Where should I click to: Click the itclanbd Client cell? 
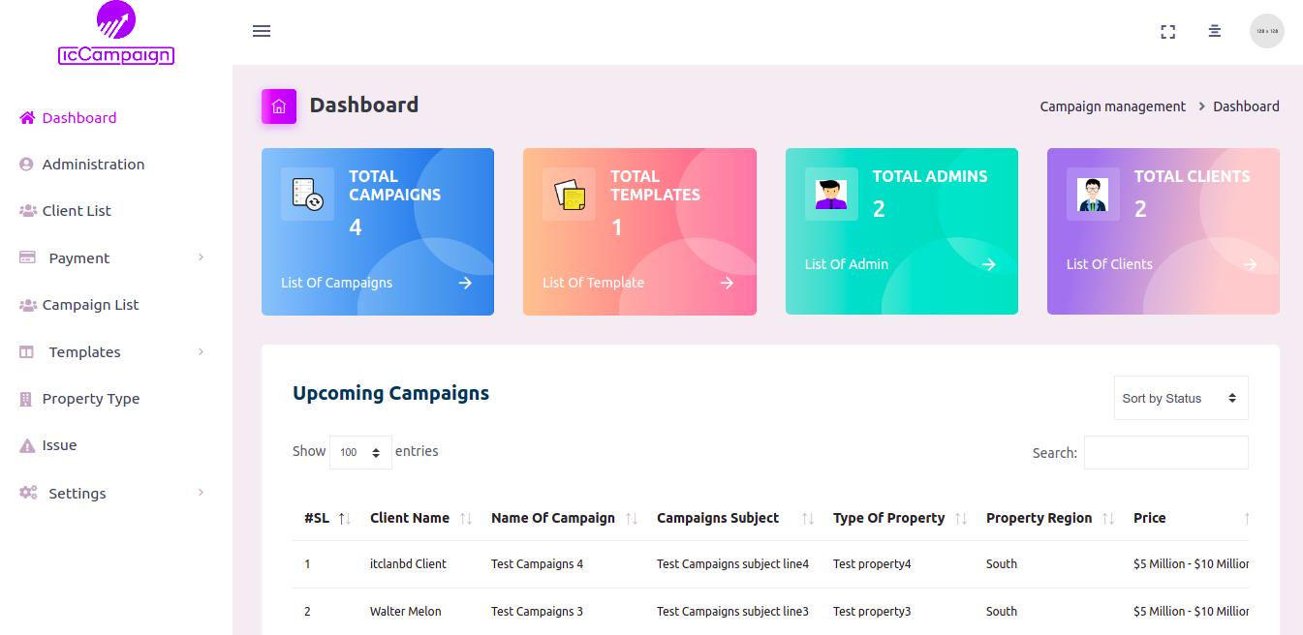[408, 563]
